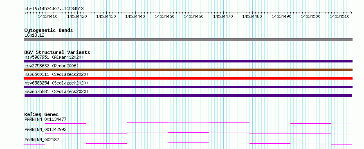Click the purple bar under nsv5967951
Image resolution: width=364 pixels, height=149 pixels.
coord(188,61)
